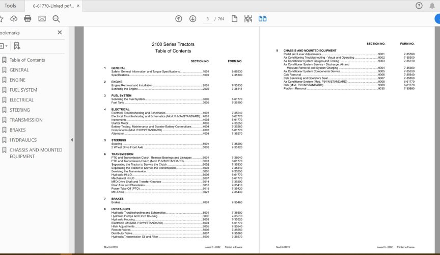Open the find text magnifier icon
The height and width of the screenshot is (255, 440).
point(56,19)
